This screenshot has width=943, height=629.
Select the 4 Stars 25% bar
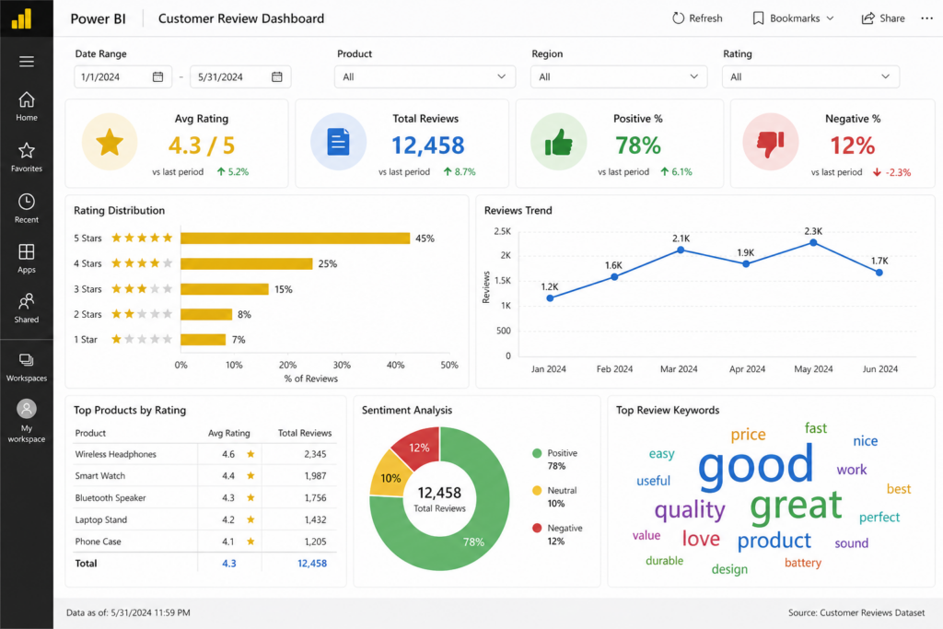coord(247,263)
